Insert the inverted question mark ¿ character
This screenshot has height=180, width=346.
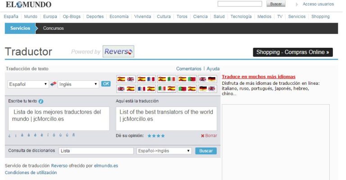pyautogui.click(x=9, y=135)
